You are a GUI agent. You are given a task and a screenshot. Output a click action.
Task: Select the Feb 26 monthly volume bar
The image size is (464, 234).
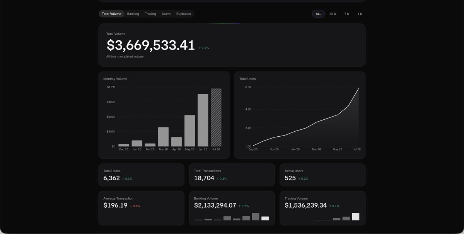click(150, 145)
